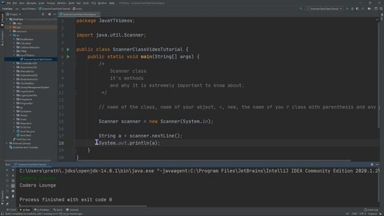Image resolution: width=384 pixels, height=216 pixels.
Task: Select the PongGame folder in project tree
Action: click(x=24, y=99)
